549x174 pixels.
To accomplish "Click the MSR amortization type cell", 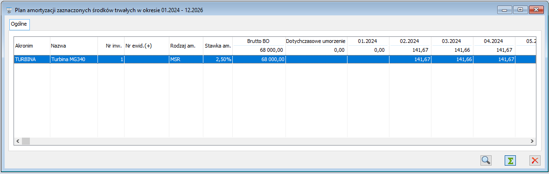I will pyautogui.click(x=186, y=60).
